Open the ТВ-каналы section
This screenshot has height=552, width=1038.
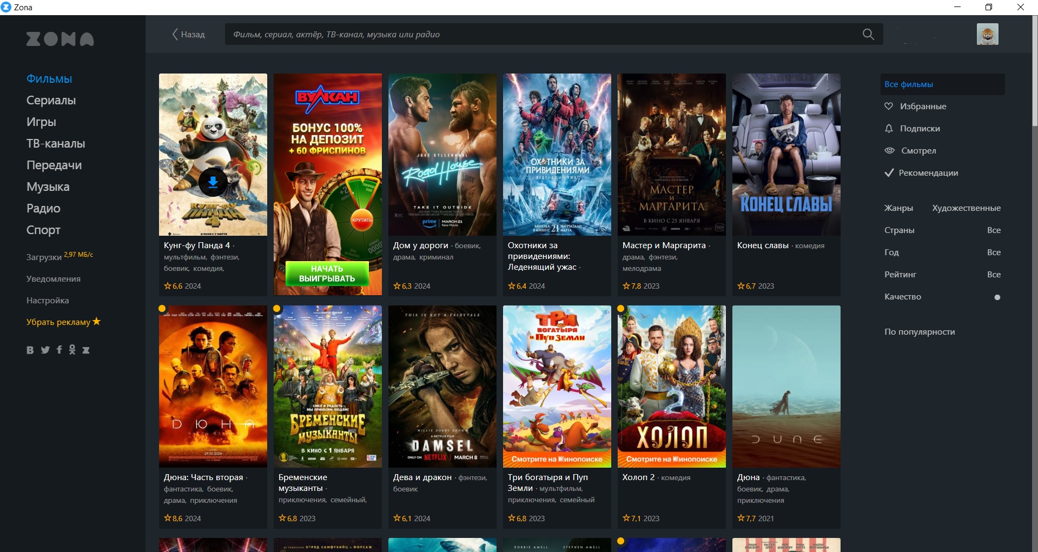click(x=56, y=143)
